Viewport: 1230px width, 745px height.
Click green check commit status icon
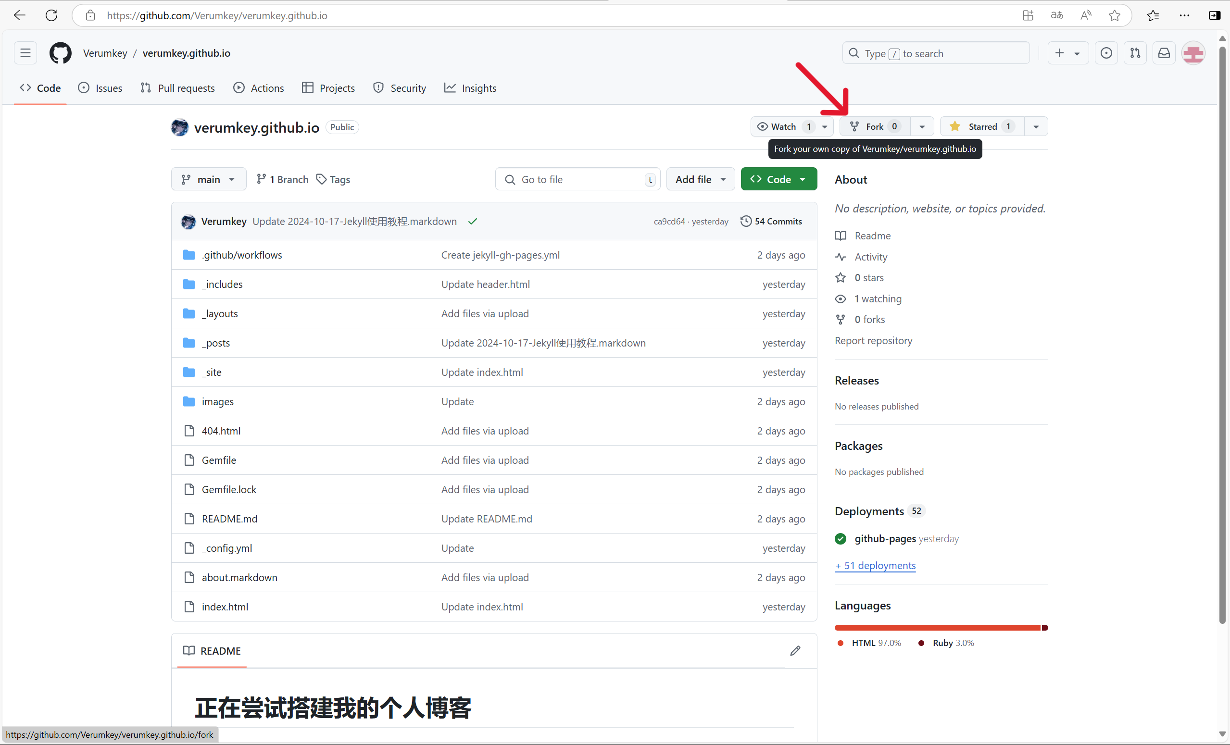(x=473, y=222)
